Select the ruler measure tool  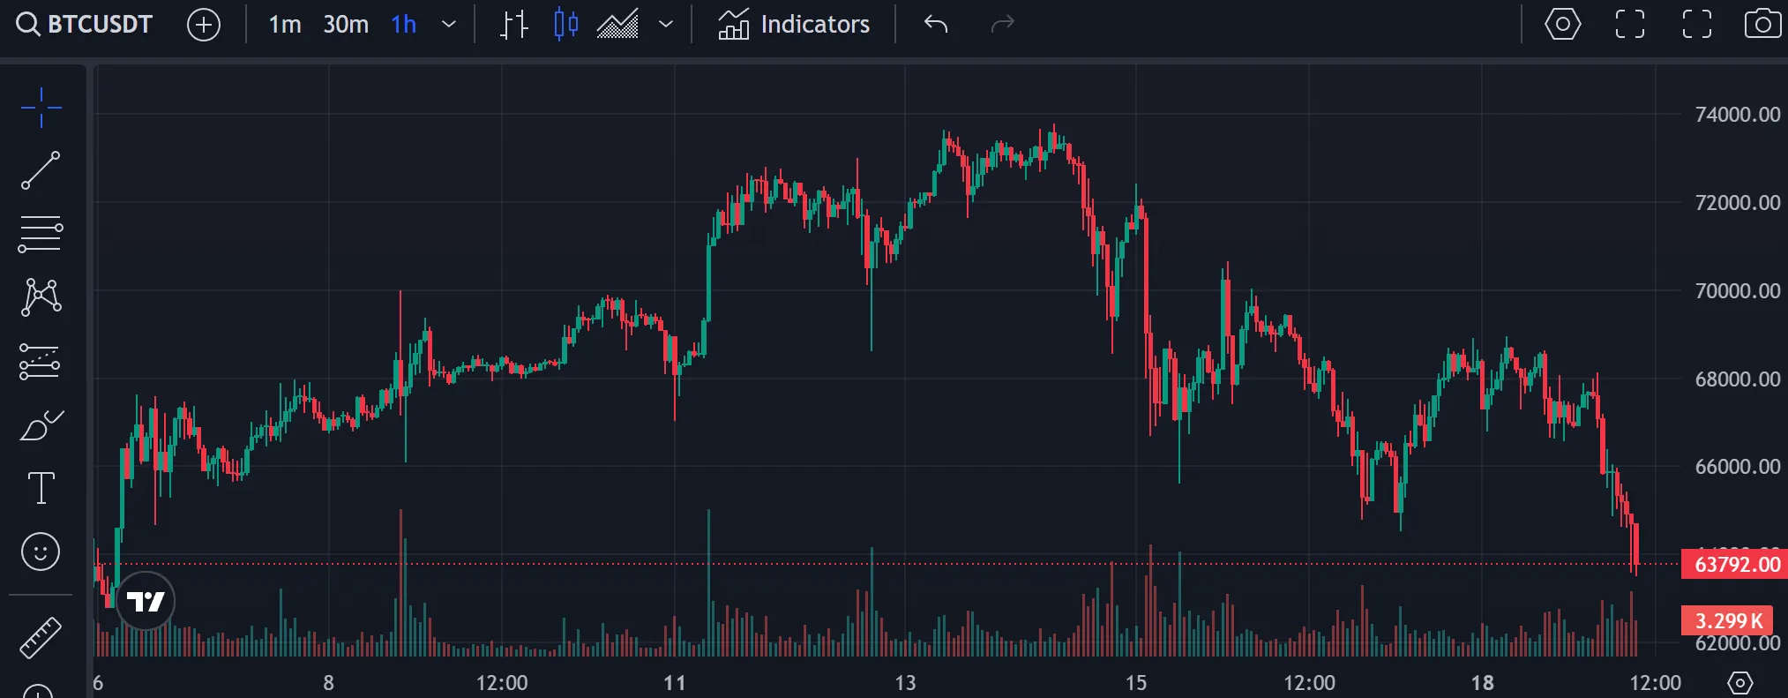coord(41,637)
